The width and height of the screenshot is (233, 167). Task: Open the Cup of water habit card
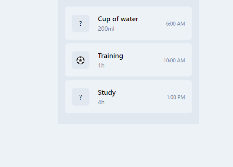(128, 23)
